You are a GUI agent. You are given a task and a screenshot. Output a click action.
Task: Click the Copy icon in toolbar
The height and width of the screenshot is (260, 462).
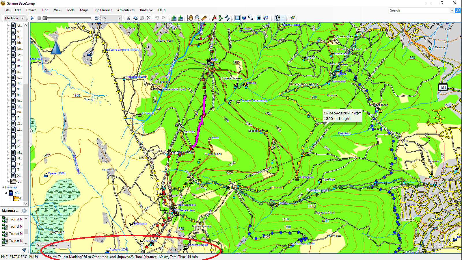pos(135,18)
